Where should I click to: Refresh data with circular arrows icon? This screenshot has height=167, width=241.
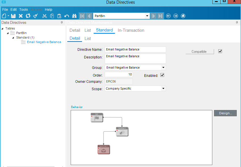28,16
